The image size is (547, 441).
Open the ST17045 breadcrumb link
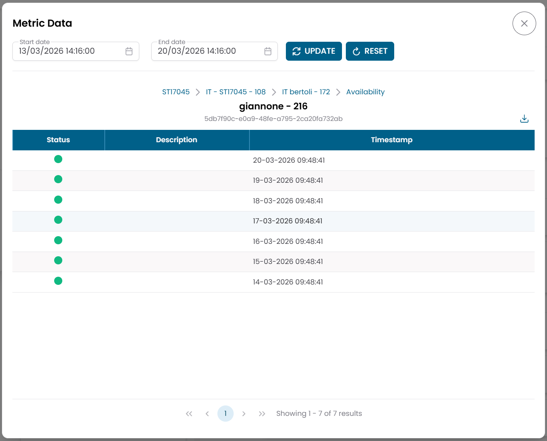pyautogui.click(x=176, y=92)
